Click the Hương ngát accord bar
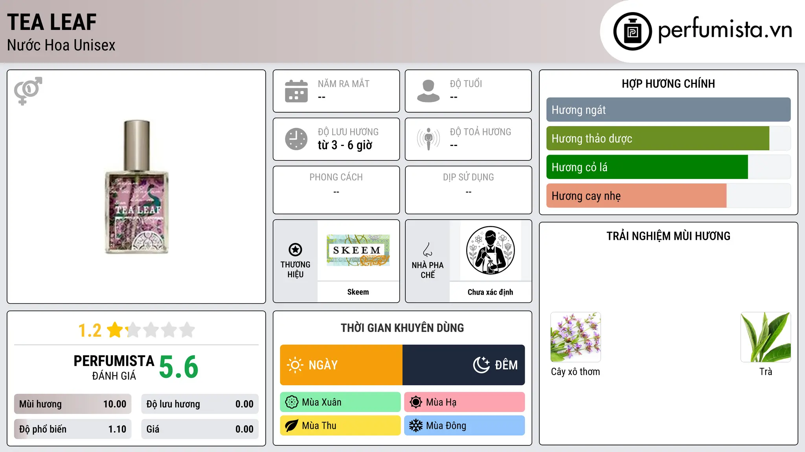The height and width of the screenshot is (452, 805). (668, 110)
